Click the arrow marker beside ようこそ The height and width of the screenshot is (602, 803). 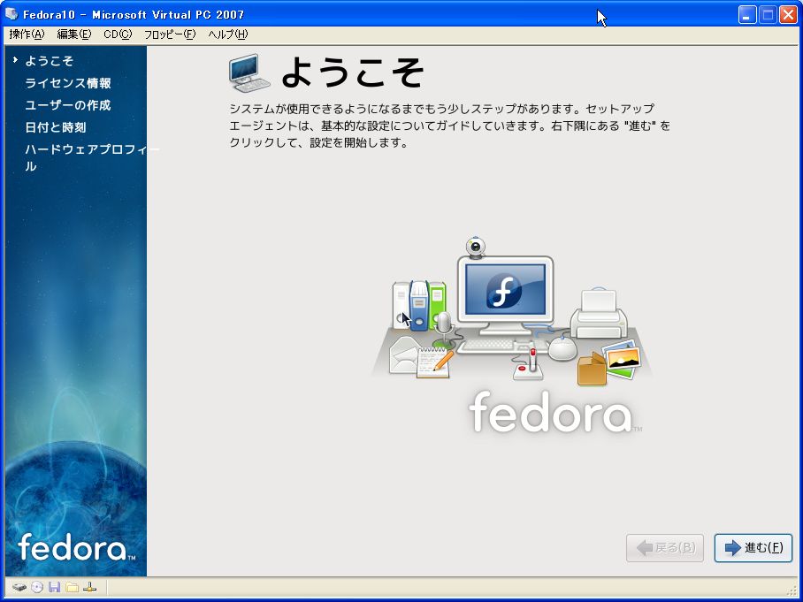coord(15,60)
